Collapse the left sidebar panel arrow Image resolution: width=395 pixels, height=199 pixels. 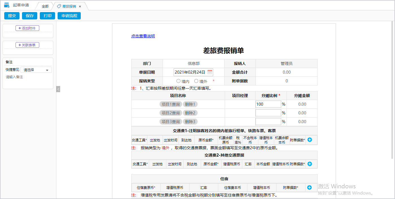pos(58,89)
